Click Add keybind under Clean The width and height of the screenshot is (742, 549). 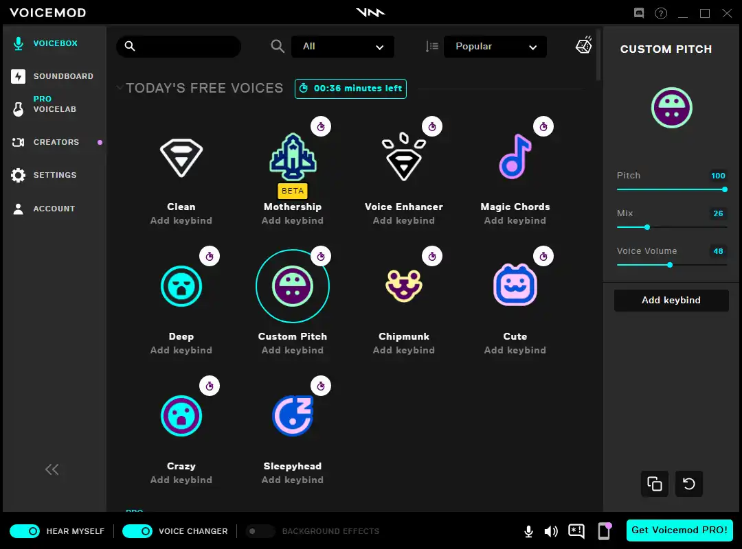pos(181,220)
